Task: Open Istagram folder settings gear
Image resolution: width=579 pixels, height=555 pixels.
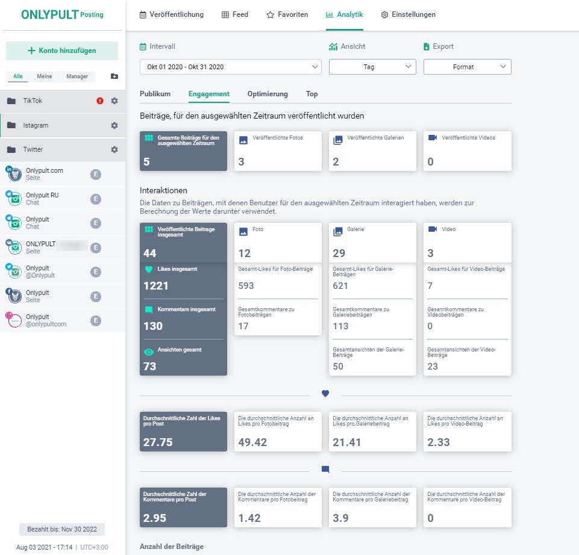Action: tap(114, 125)
